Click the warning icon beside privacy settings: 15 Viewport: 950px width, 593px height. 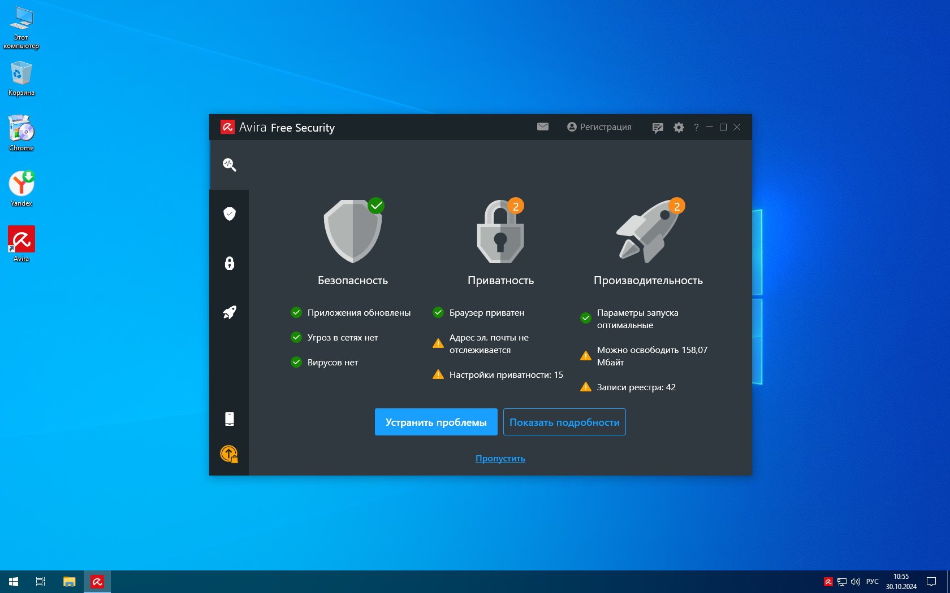[438, 374]
